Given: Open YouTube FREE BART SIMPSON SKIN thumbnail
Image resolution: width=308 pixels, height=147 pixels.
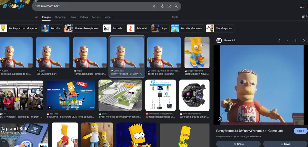Looking at the screenshot, I should (70, 95).
